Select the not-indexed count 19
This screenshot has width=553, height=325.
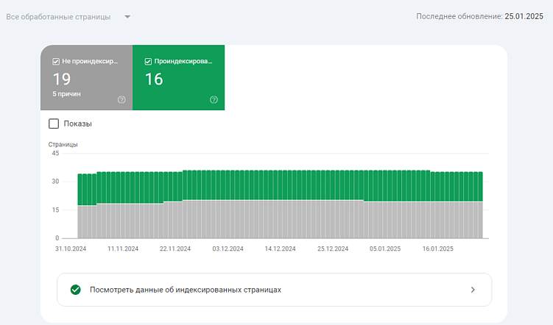coord(62,79)
